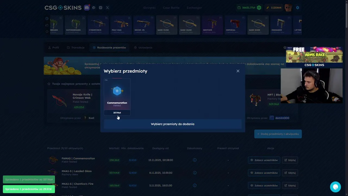Image resolution: width=348 pixels, height=196 pixels.
Task: Switch to the Profil tab
Action: [x=54, y=48]
